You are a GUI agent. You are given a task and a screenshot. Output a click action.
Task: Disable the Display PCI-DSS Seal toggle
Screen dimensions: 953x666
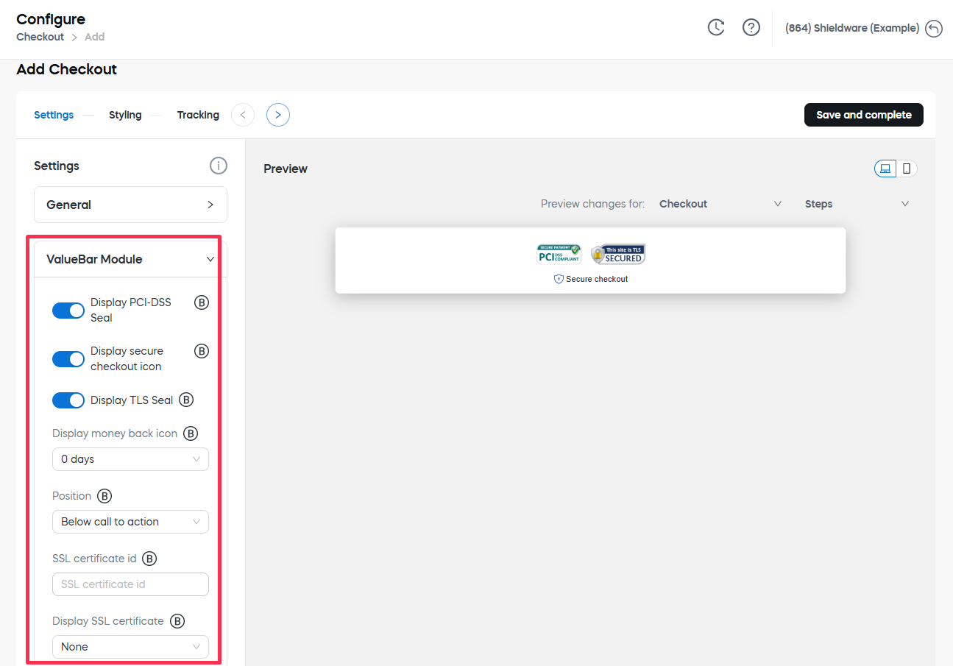pyautogui.click(x=68, y=311)
